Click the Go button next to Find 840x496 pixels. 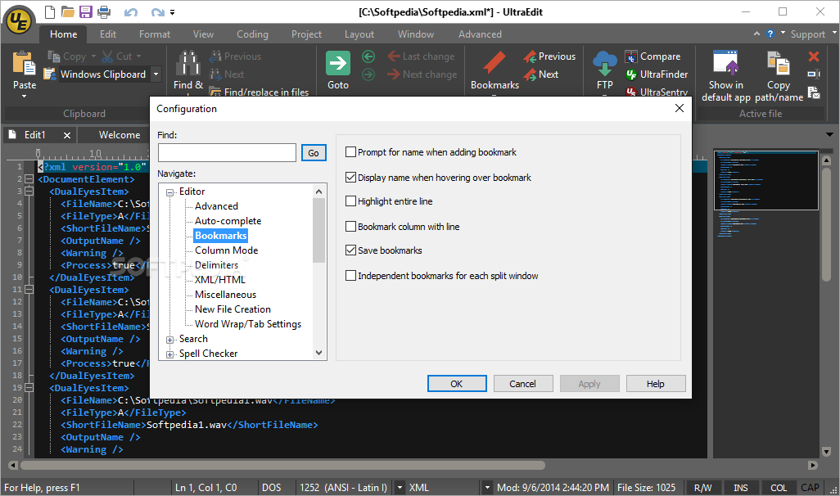click(314, 153)
